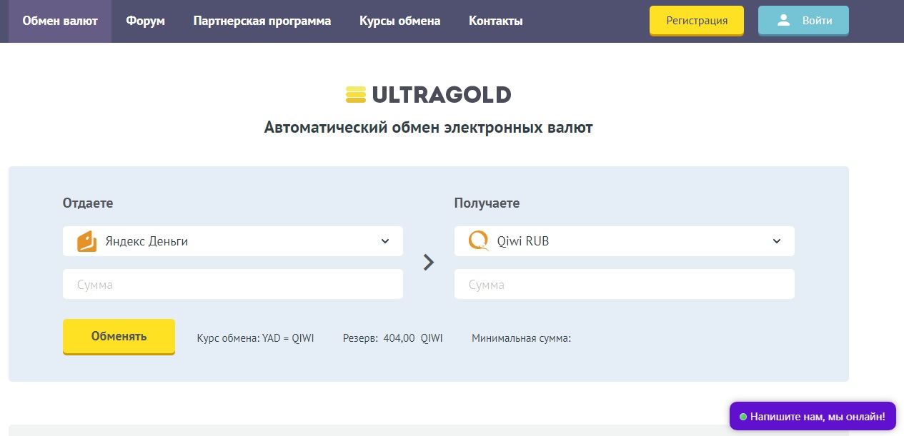
Task: Click the right arrow between exchange fields
Action: tap(429, 263)
